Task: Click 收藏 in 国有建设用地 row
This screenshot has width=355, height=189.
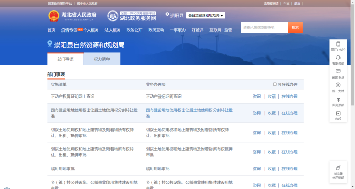Action: (272, 113)
